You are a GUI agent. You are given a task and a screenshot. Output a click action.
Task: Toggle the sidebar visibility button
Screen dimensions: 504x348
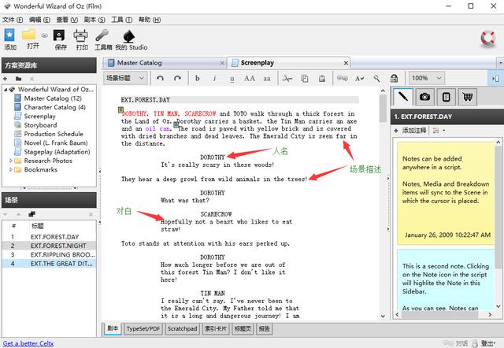tap(495, 79)
